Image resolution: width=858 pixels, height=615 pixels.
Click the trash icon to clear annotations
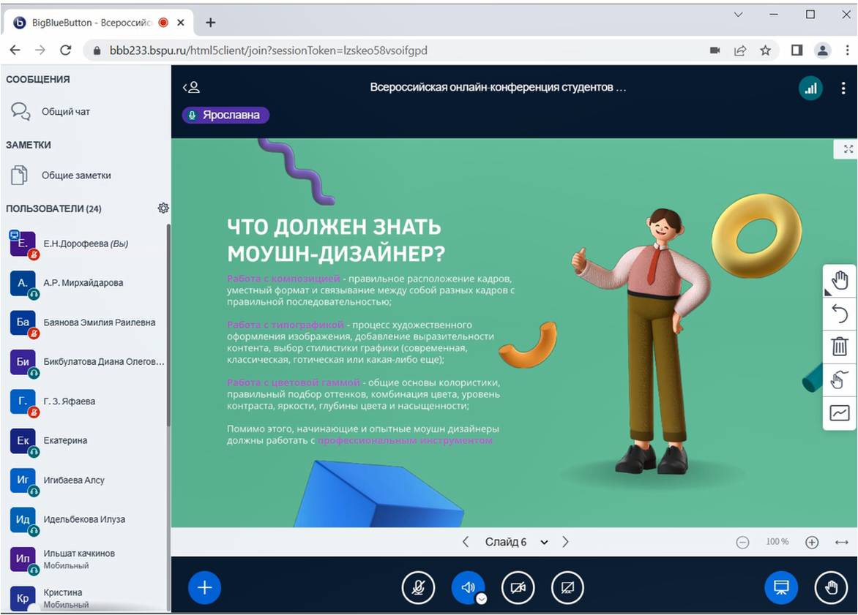839,347
